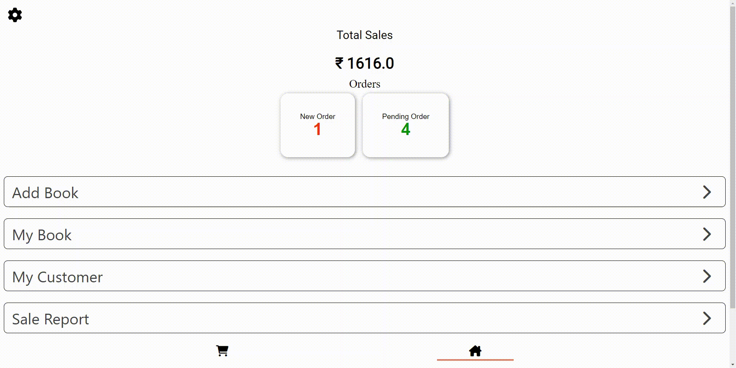Click the Total Sales amount display
Screen dimensions: 736x368
[x=364, y=63]
